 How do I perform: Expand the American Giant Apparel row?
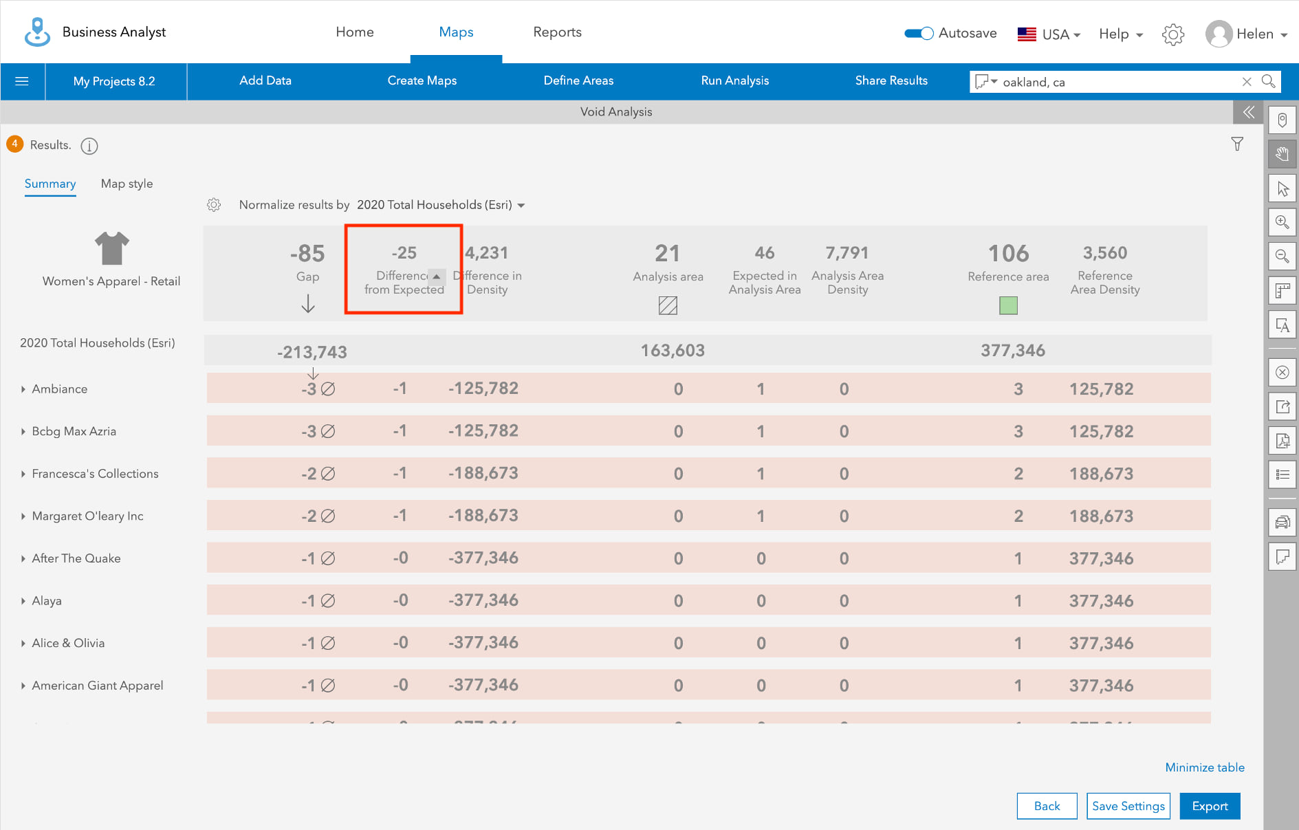pyautogui.click(x=23, y=686)
